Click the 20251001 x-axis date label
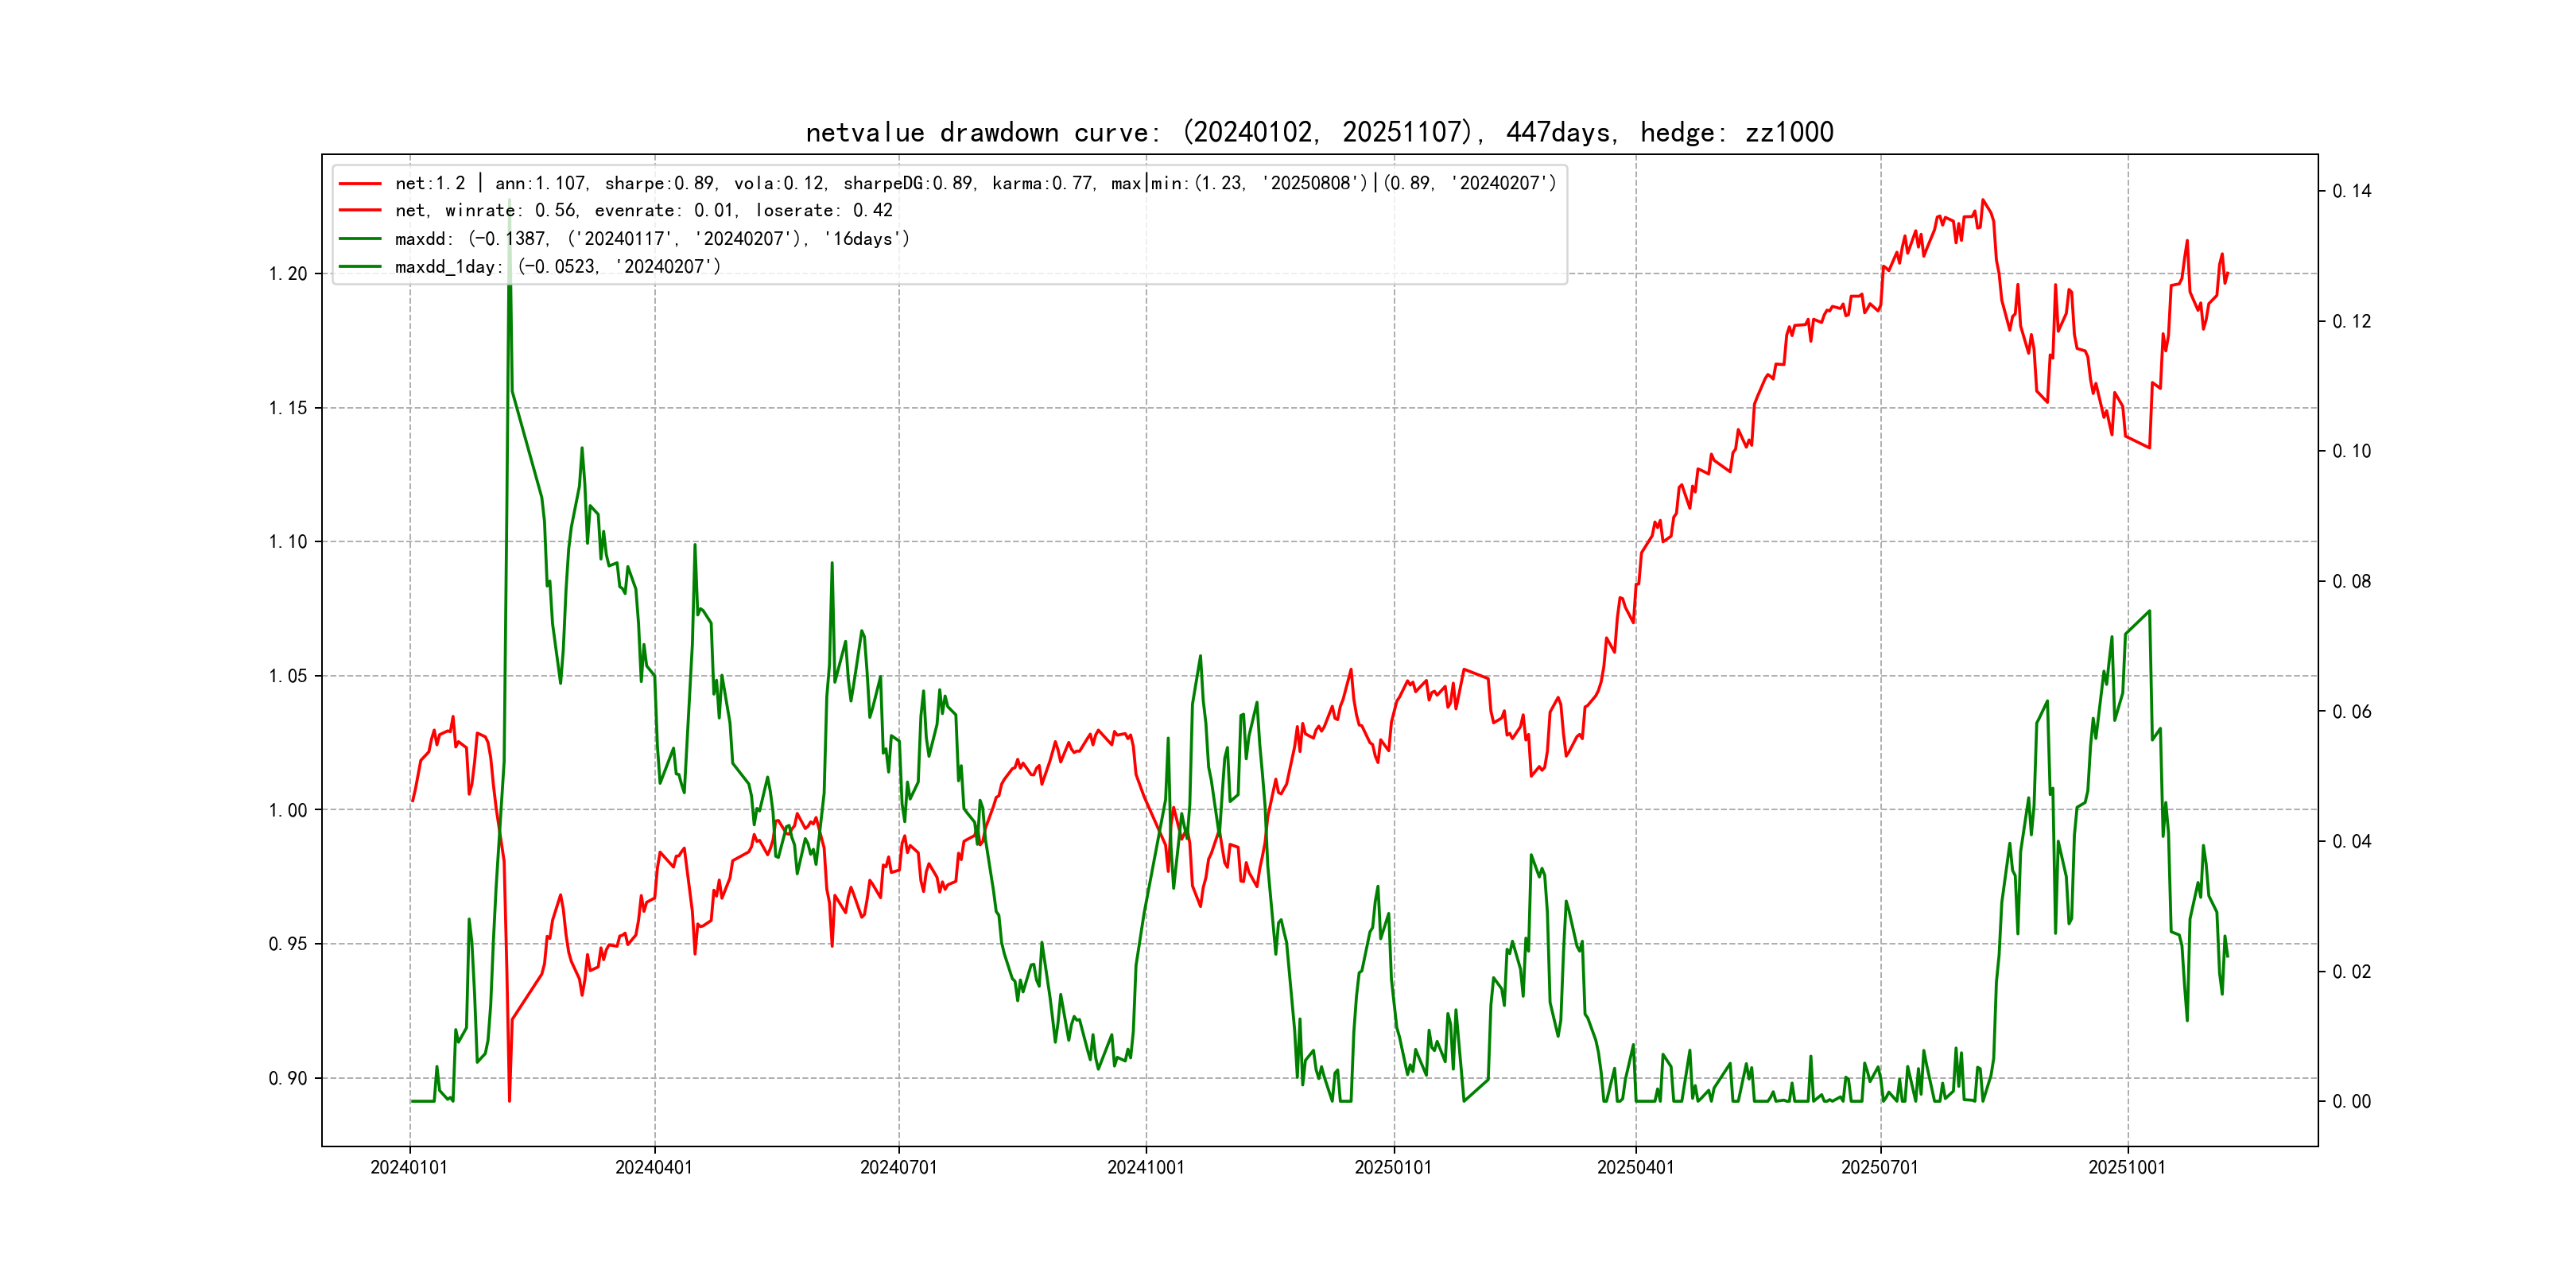Screen dimensions: 2576x1288 pyautogui.click(x=2127, y=1168)
